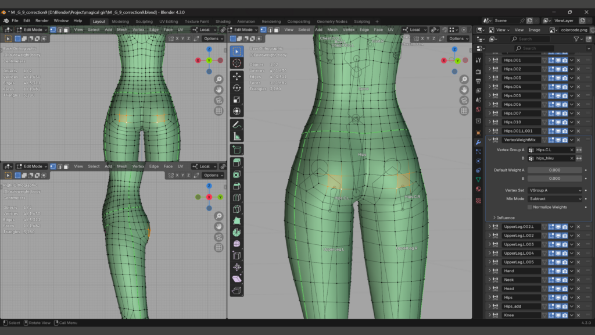Open the Render menu in the top bar
Viewport: 595px width, 335px height.
(42, 20)
